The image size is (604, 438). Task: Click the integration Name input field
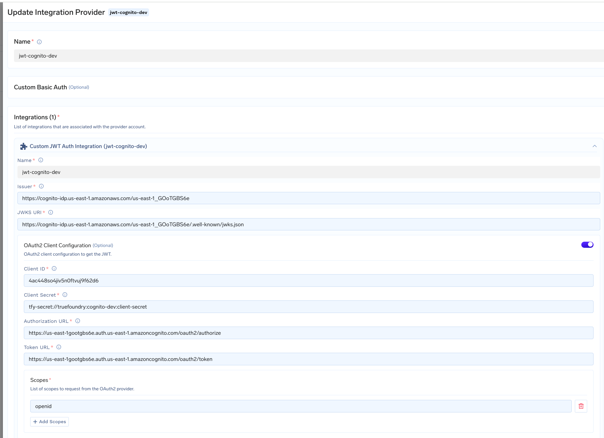coord(309,172)
